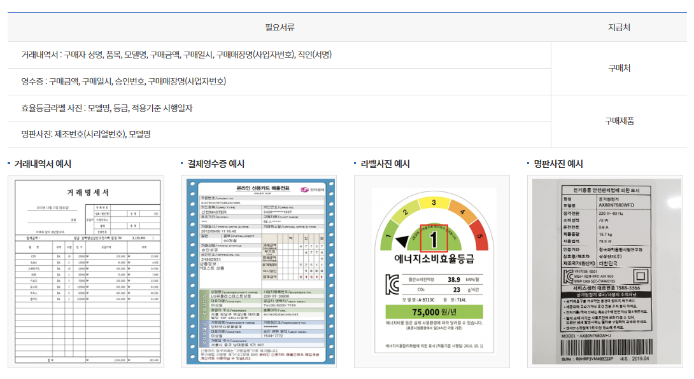Image resolution: width=694 pixels, height=379 pixels.
Task: Click the 모델명 A-B713C text on the label
Action: pyautogui.click(x=418, y=300)
